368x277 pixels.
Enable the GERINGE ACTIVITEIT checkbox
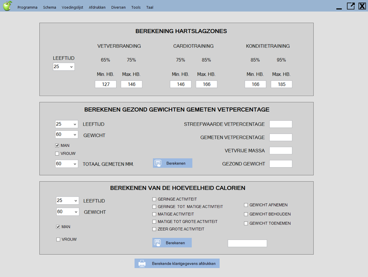click(154, 199)
